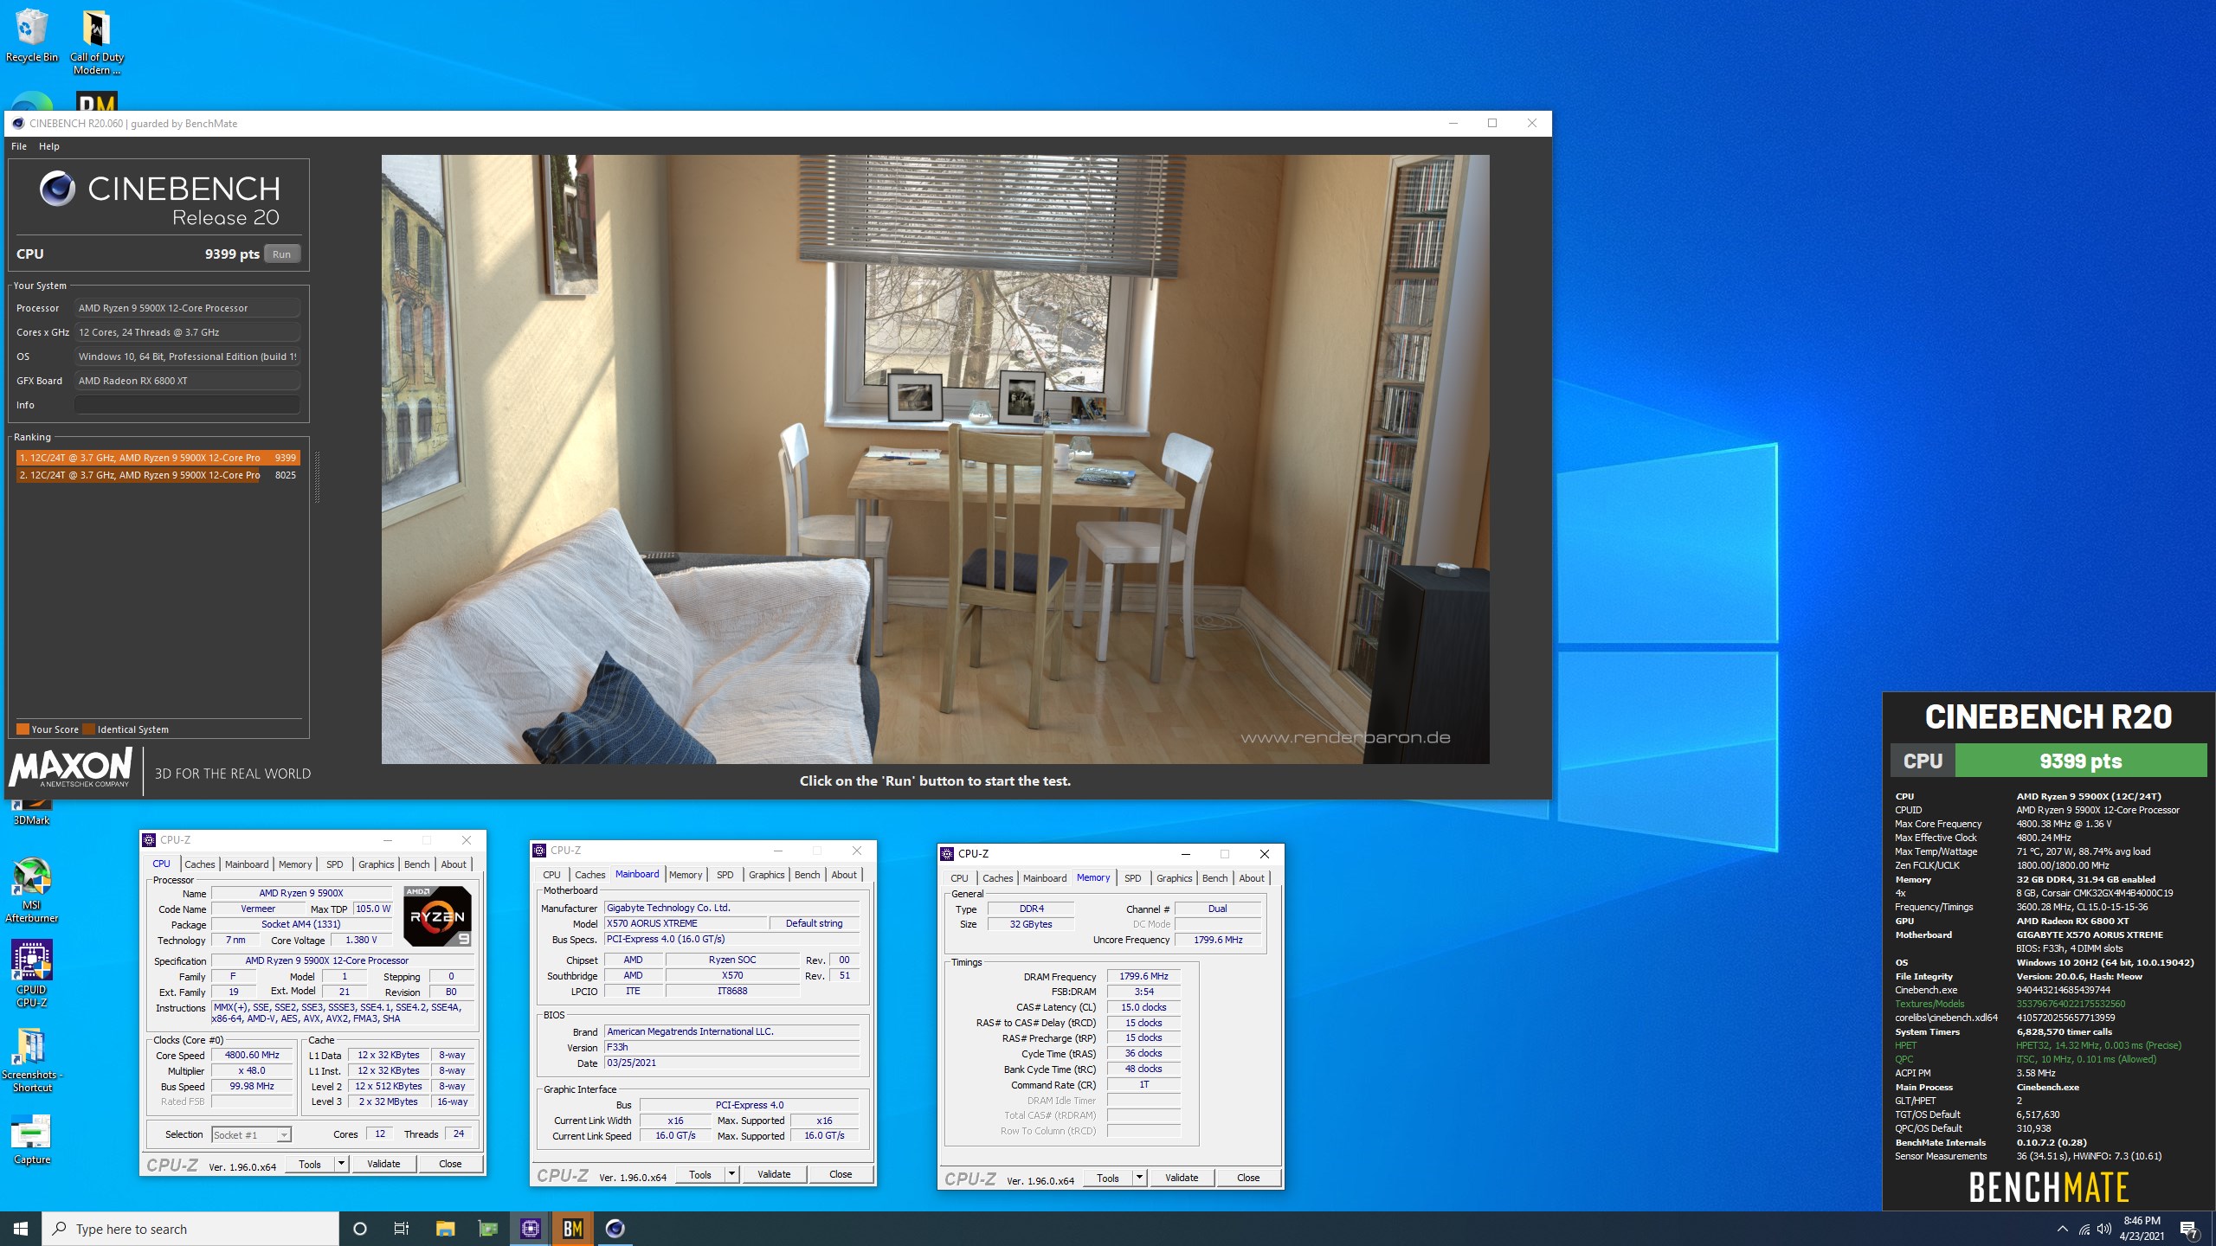Click Validate in CPU-Z Memory window
This screenshot has width=2216, height=1246.
point(1182,1178)
